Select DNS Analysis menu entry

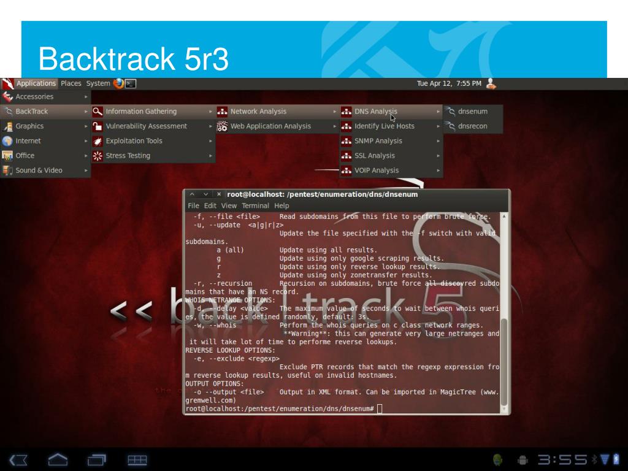coord(391,112)
